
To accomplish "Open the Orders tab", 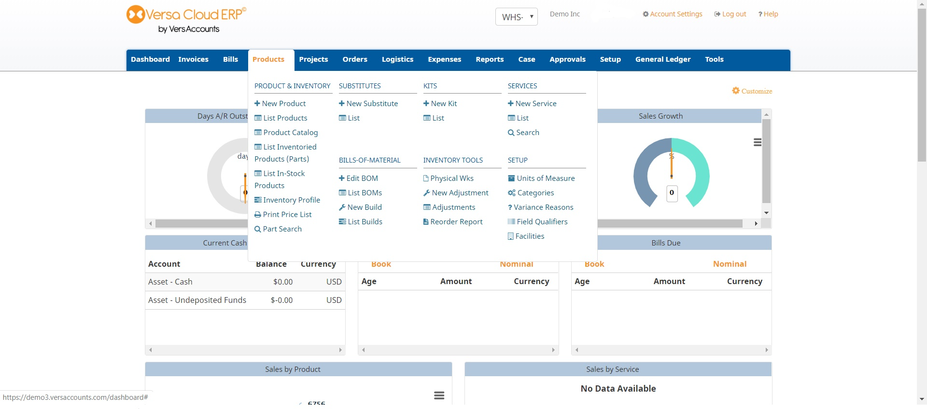I will 355,59.
